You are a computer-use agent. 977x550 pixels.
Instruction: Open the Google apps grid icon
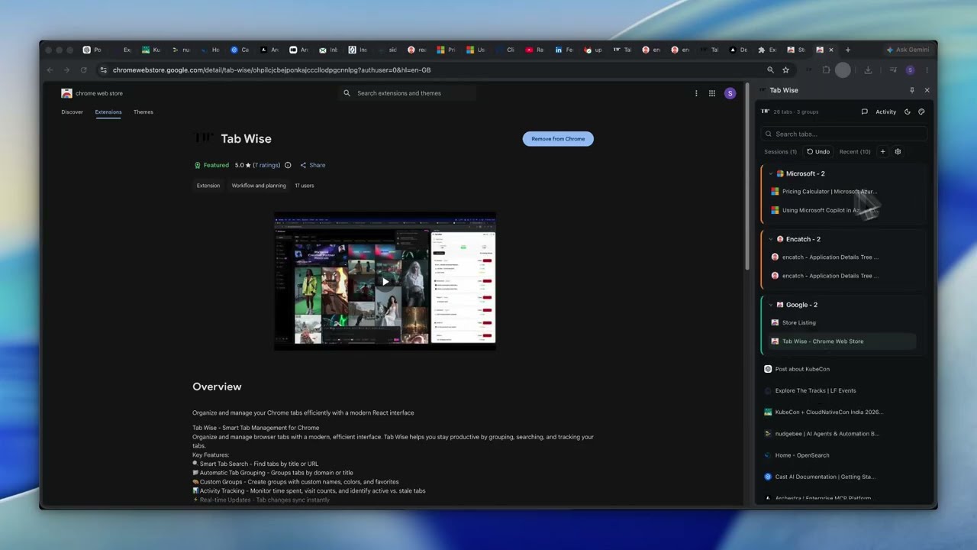[x=712, y=93]
